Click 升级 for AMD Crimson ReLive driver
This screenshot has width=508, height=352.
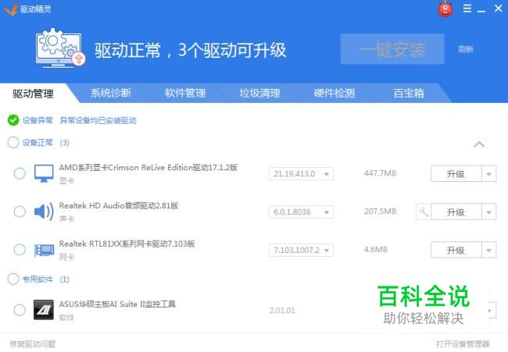456,174
